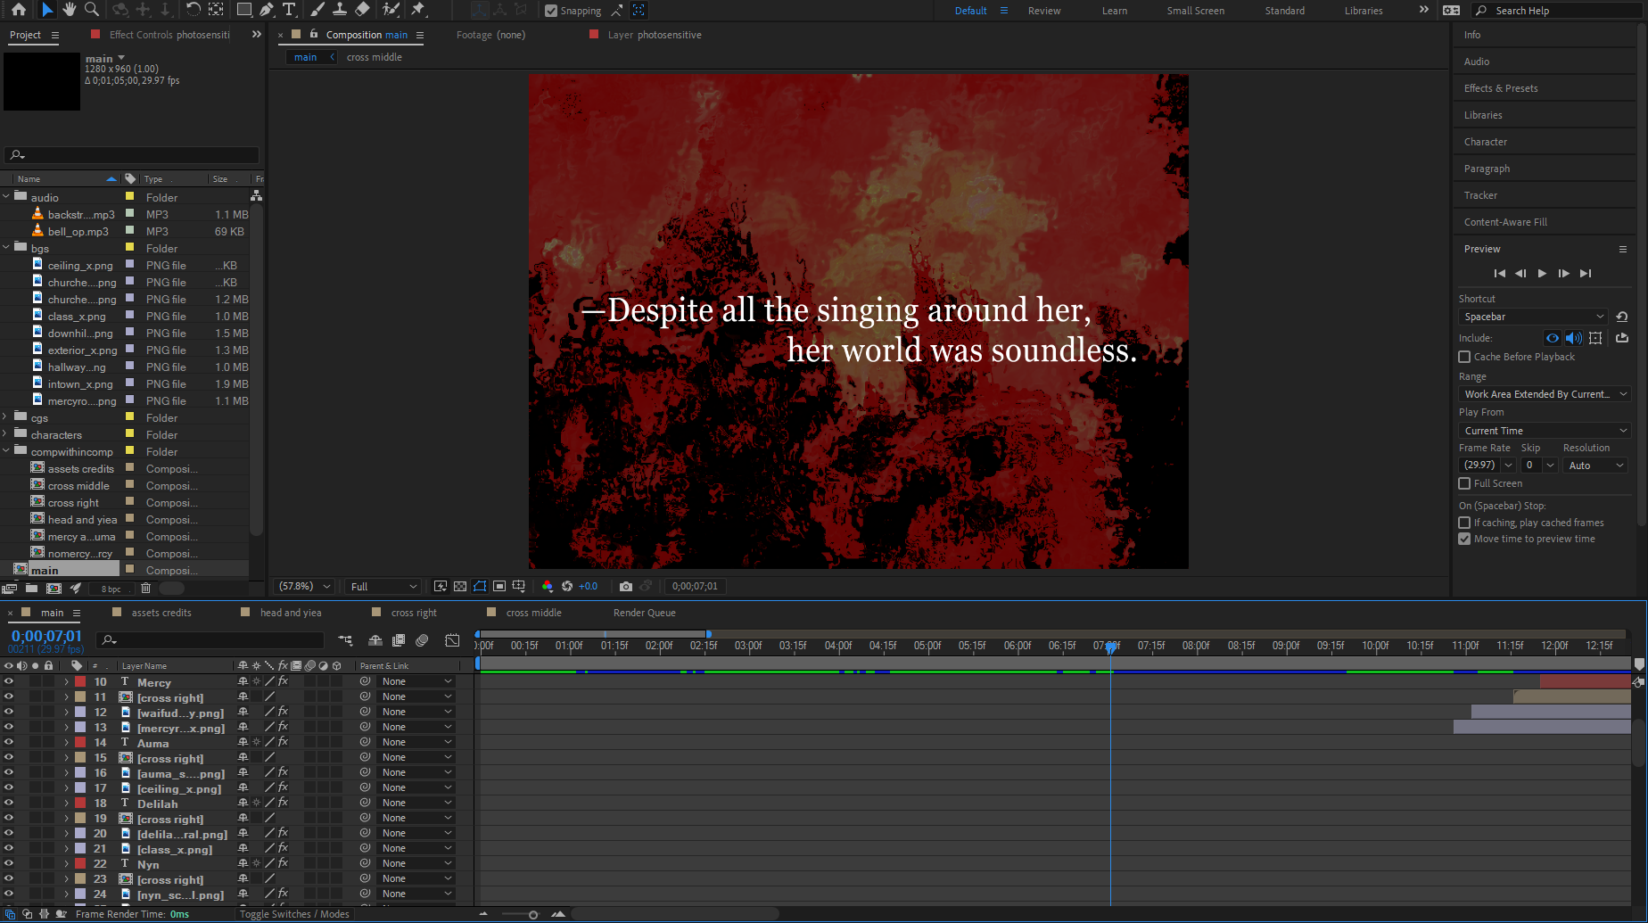Check Cache Before Playback option
Screen dimensions: 1648x923
pos(1464,357)
